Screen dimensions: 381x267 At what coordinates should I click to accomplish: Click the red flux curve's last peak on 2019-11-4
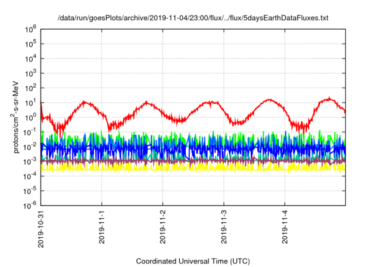[329, 99]
